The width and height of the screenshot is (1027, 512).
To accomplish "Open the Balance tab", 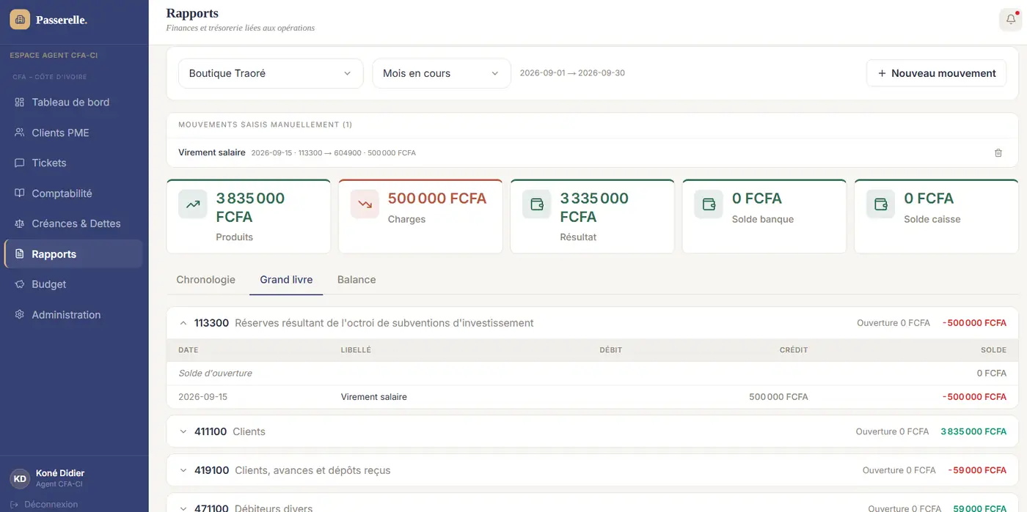I will point(357,280).
